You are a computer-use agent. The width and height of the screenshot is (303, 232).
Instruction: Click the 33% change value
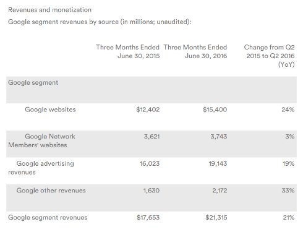(x=288, y=191)
